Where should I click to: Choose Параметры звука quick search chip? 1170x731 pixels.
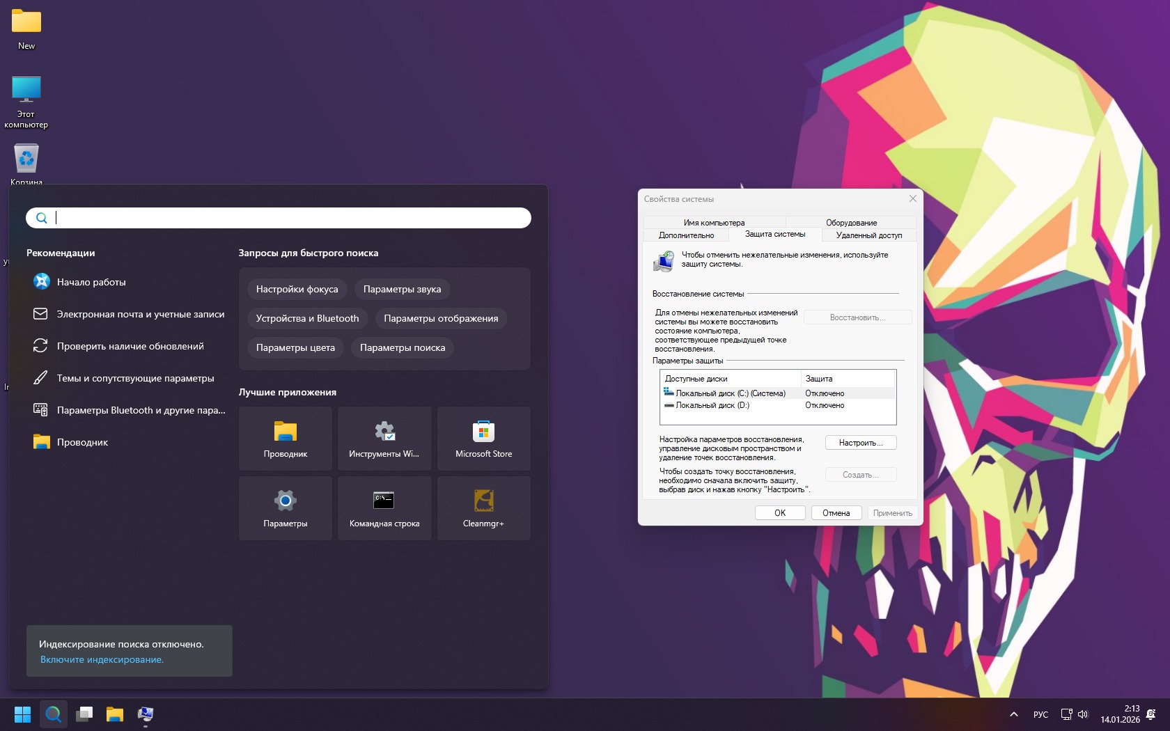coord(402,289)
